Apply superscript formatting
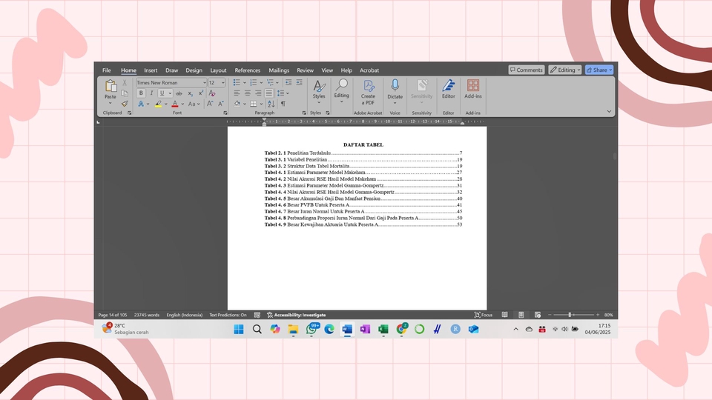This screenshot has height=400, width=712. 201,93
